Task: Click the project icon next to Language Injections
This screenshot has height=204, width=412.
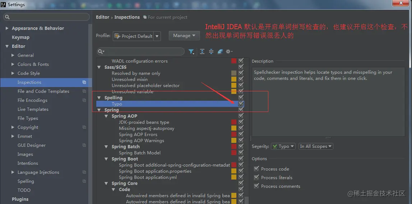Action: (x=84, y=172)
